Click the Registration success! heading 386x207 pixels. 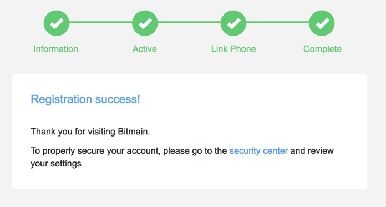[x=85, y=99]
